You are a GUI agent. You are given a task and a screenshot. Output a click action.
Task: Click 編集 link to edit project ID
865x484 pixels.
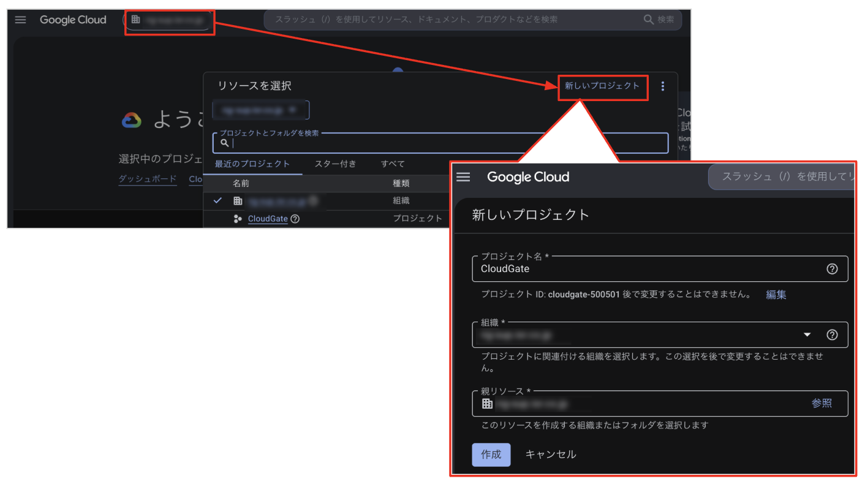click(776, 295)
